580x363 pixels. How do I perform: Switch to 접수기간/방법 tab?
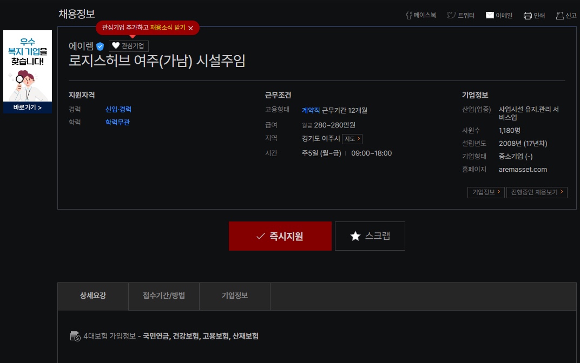point(164,295)
